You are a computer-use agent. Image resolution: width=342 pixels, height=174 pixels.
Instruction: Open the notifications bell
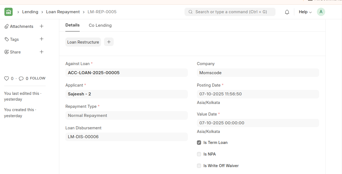point(287,12)
